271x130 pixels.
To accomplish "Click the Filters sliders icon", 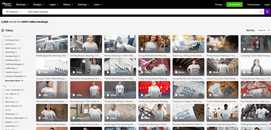I will pos(3,31).
